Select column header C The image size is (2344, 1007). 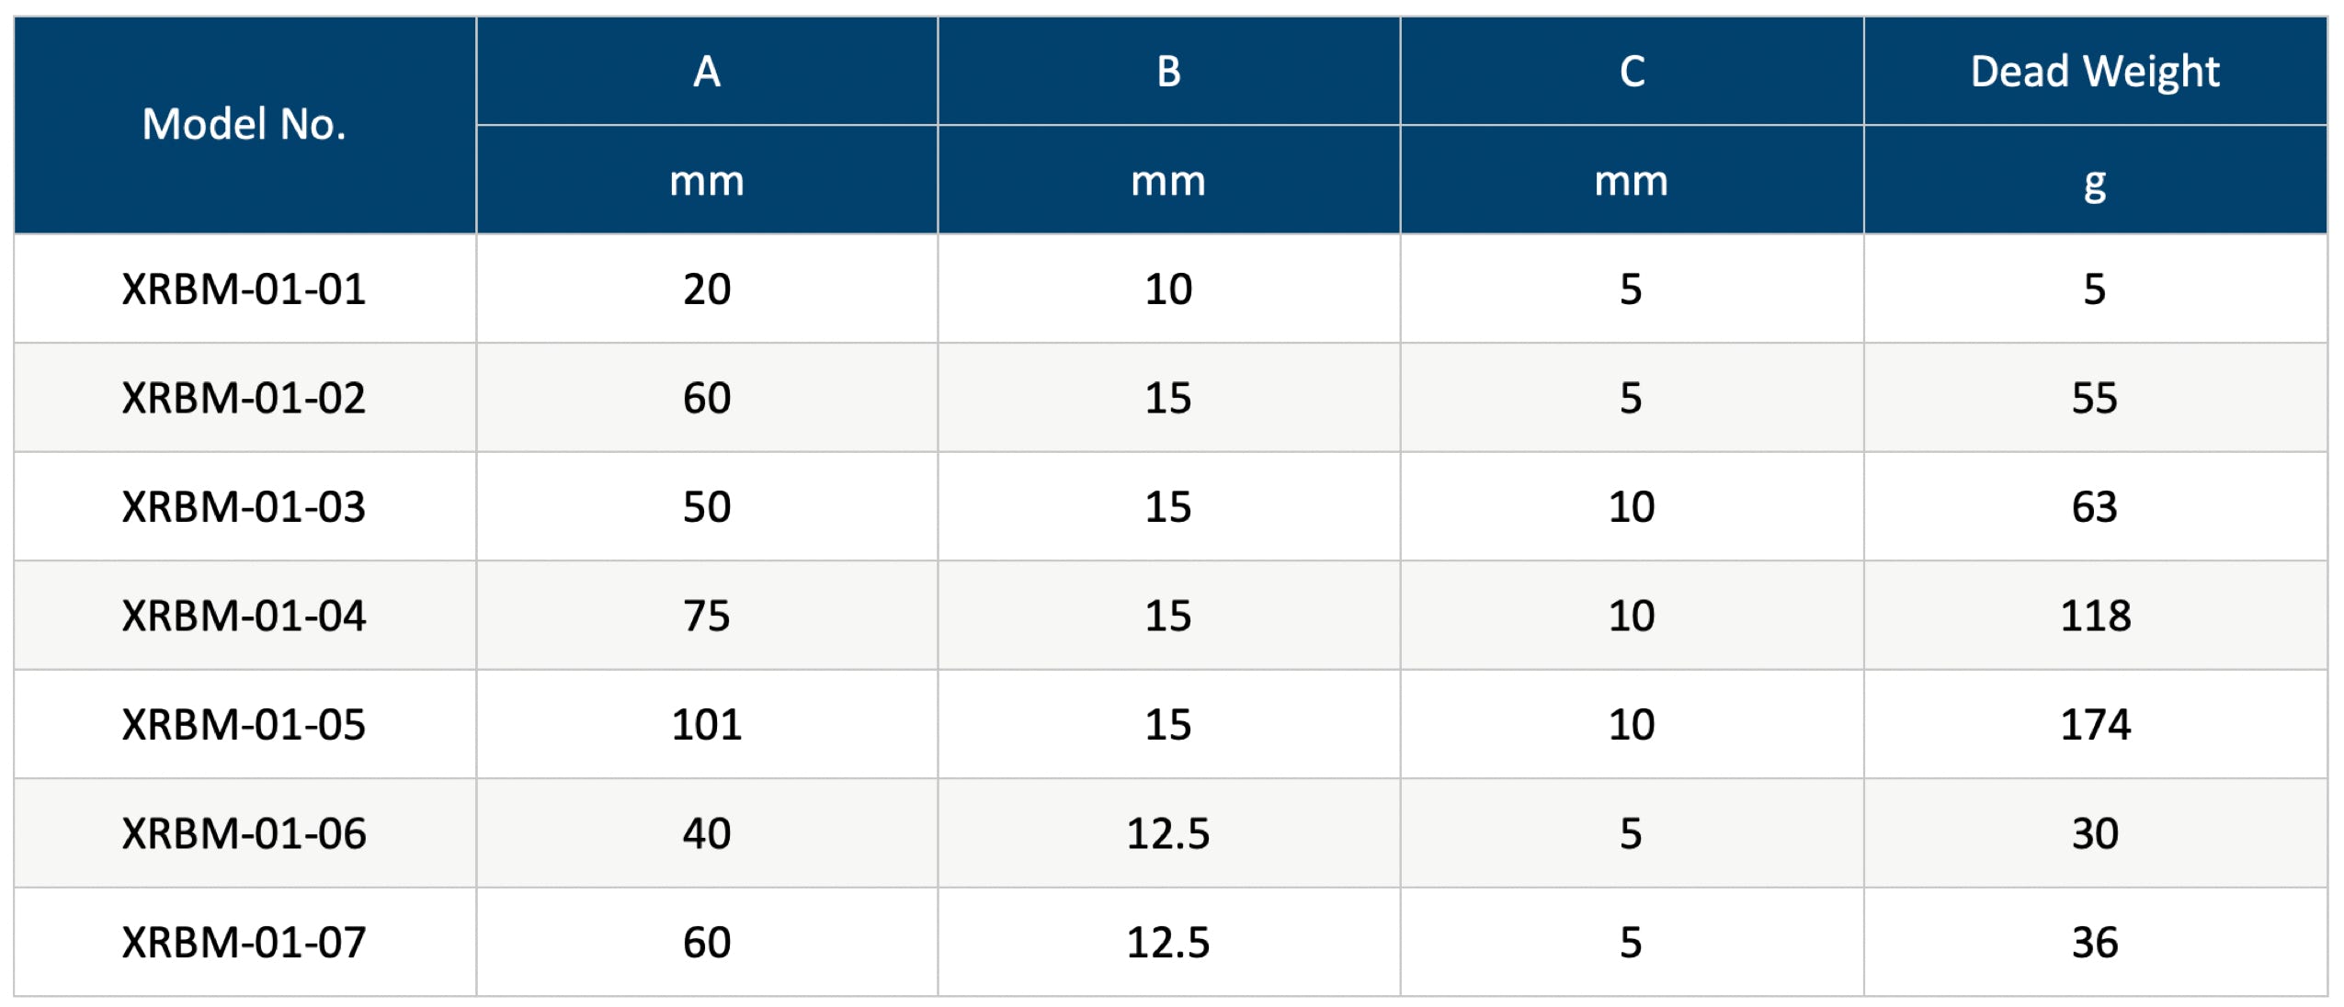[1631, 72]
